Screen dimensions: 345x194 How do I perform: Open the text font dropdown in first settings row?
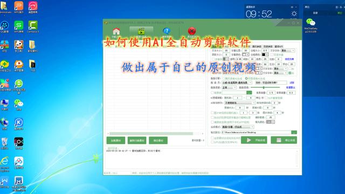tap(288, 51)
